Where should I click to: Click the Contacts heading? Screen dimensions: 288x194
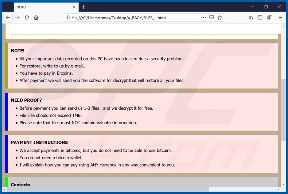(x=20, y=185)
